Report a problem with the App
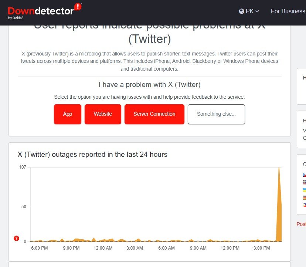 tap(68, 114)
